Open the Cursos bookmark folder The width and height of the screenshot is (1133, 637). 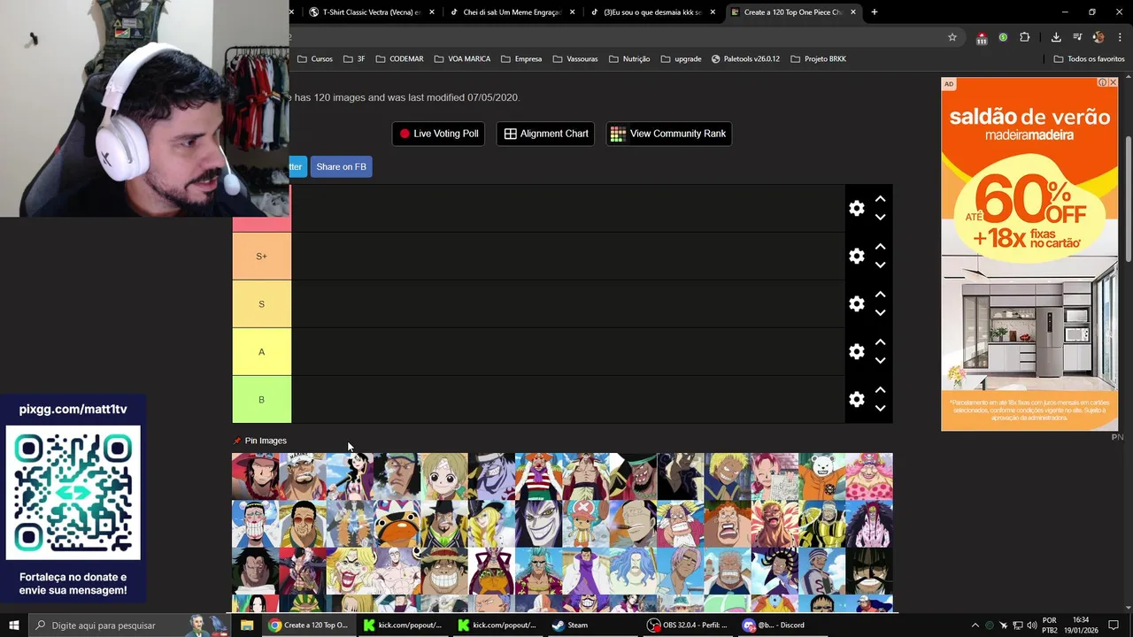tap(315, 59)
